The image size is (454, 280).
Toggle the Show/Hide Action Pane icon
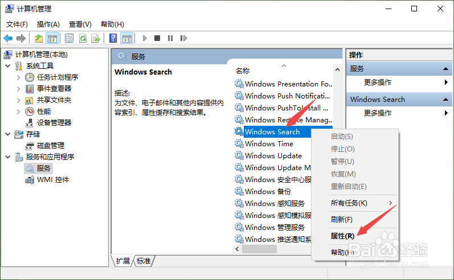[x=127, y=38]
